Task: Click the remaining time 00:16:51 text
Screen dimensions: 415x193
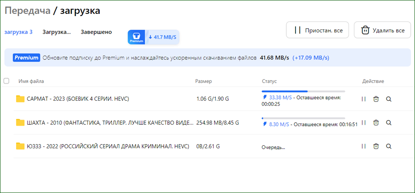Action: (x=349, y=124)
